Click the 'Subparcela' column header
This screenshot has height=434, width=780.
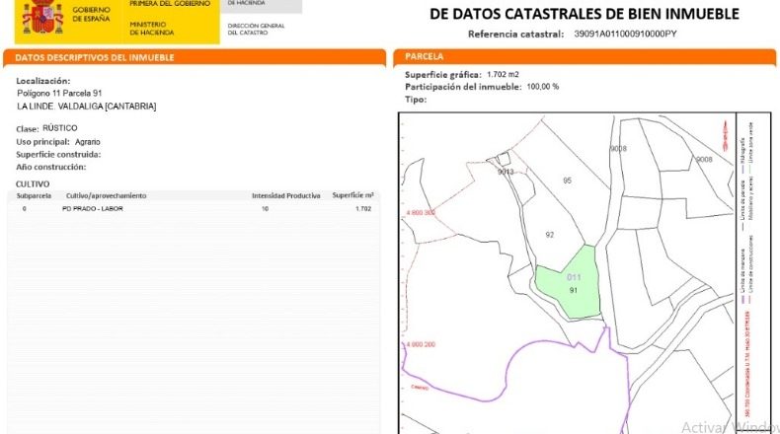34,196
